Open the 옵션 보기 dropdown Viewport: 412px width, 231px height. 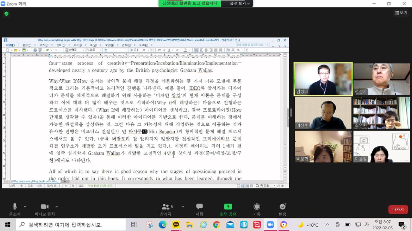click(x=240, y=4)
